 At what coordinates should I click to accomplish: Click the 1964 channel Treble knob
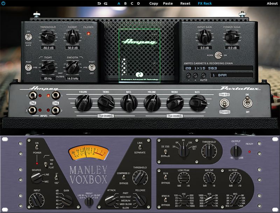pos(106,103)
